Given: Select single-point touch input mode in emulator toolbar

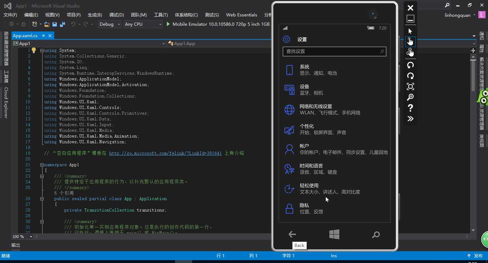Looking at the screenshot, I should click(410, 41).
